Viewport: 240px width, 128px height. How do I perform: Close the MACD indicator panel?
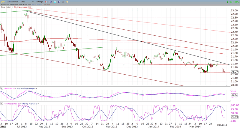pos(2,88)
